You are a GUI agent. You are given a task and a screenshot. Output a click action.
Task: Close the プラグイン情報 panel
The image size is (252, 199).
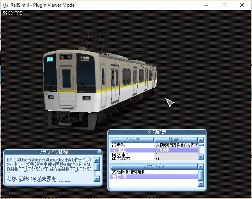click(x=99, y=152)
